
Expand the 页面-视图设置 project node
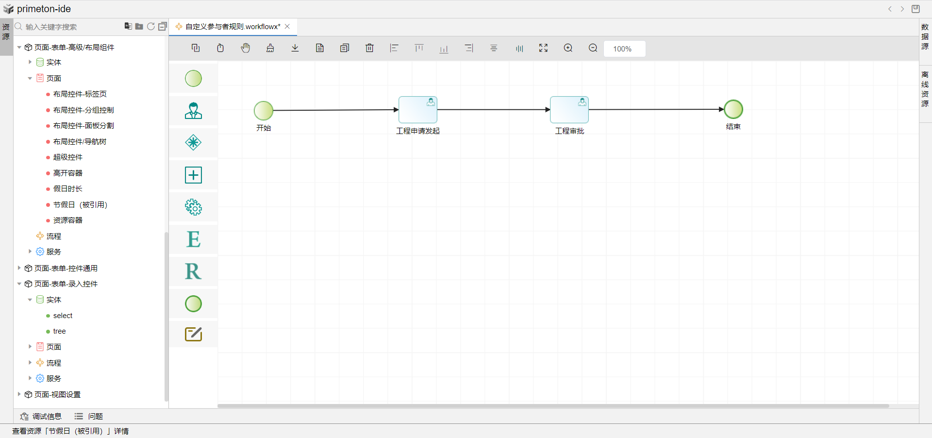19,394
